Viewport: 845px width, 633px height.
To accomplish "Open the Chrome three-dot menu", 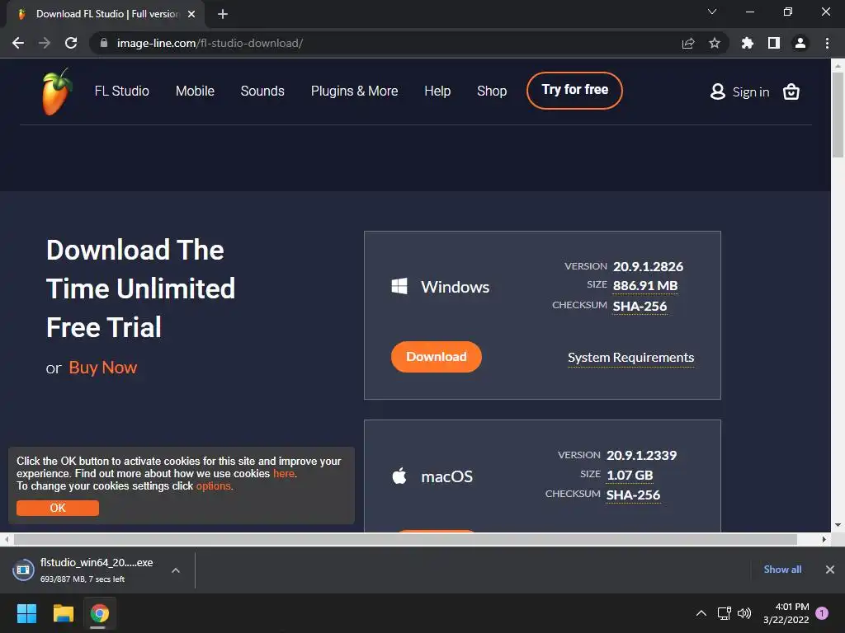I will click(827, 43).
